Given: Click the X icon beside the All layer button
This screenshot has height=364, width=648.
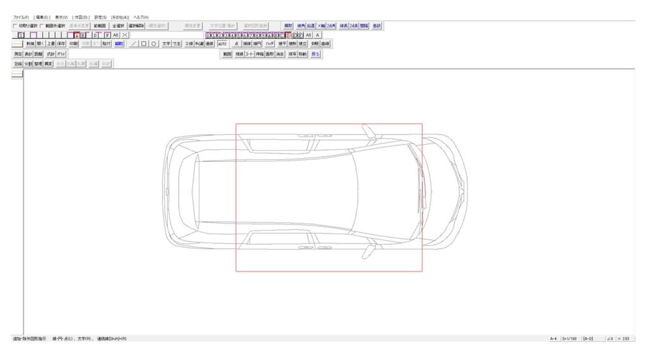Looking at the screenshot, I should pos(125,35).
